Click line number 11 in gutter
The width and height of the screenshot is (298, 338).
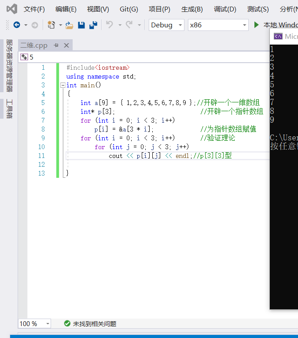pos(41,156)
